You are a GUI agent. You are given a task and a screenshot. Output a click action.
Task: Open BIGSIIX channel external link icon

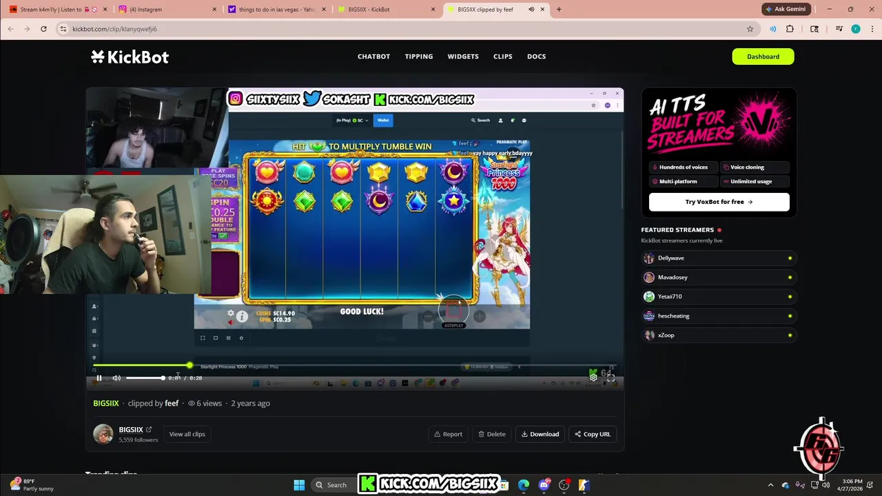click(x=148, y=430)
